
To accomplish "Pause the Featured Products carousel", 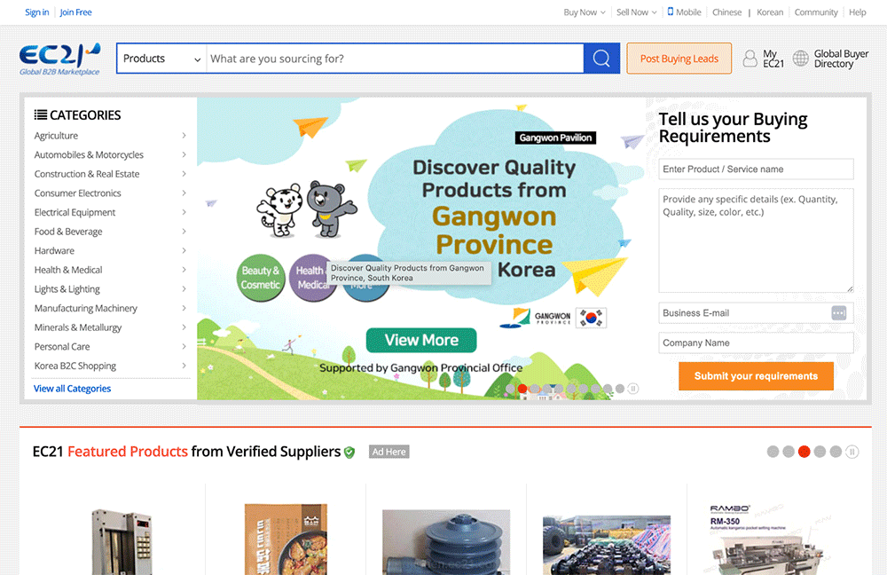I will pos(852,452).
